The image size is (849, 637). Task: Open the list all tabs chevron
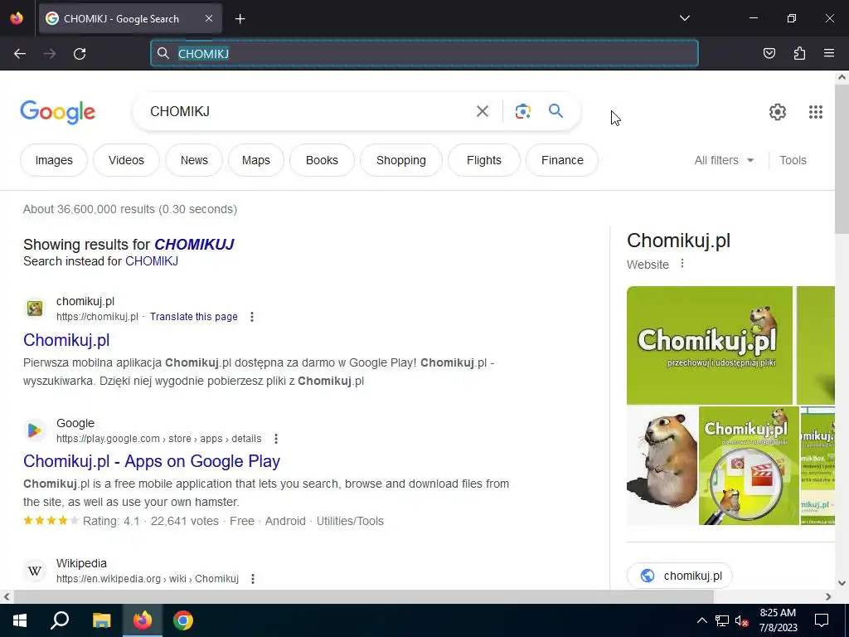[x=684, y=18]
